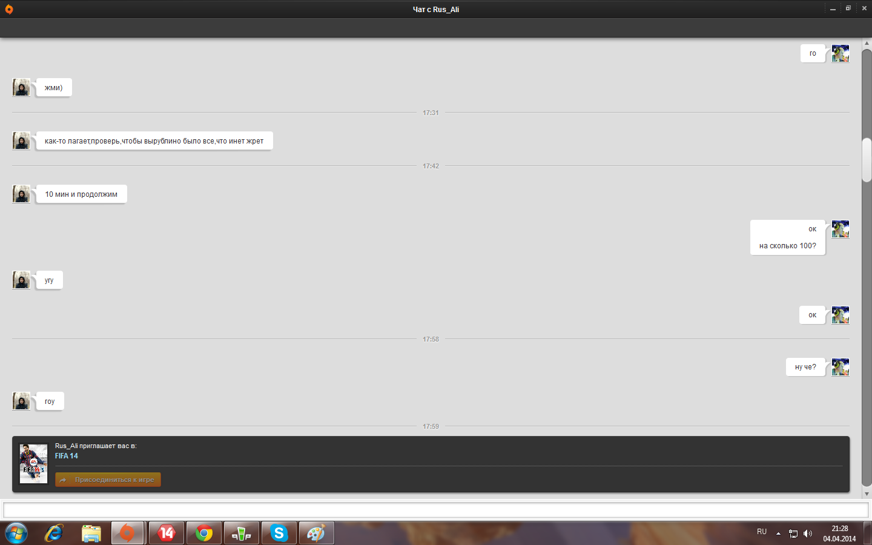Switch the RU input language indicator
This screenshot has width=872, height=545.
(762, 532)
